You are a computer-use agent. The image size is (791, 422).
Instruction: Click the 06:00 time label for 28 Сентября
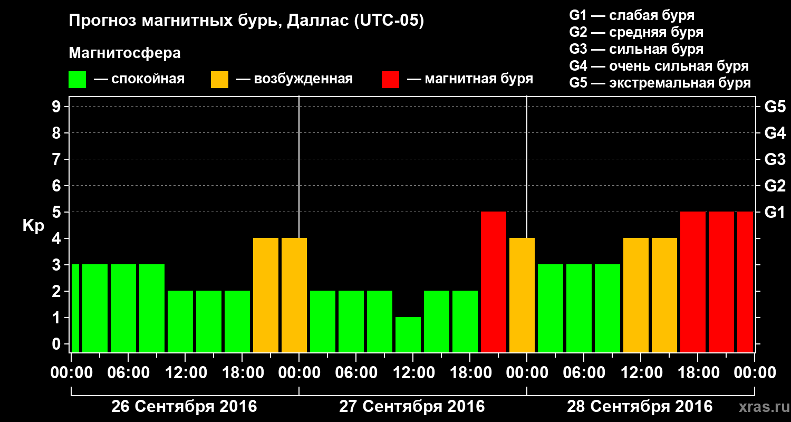click(x=584, y=373)
